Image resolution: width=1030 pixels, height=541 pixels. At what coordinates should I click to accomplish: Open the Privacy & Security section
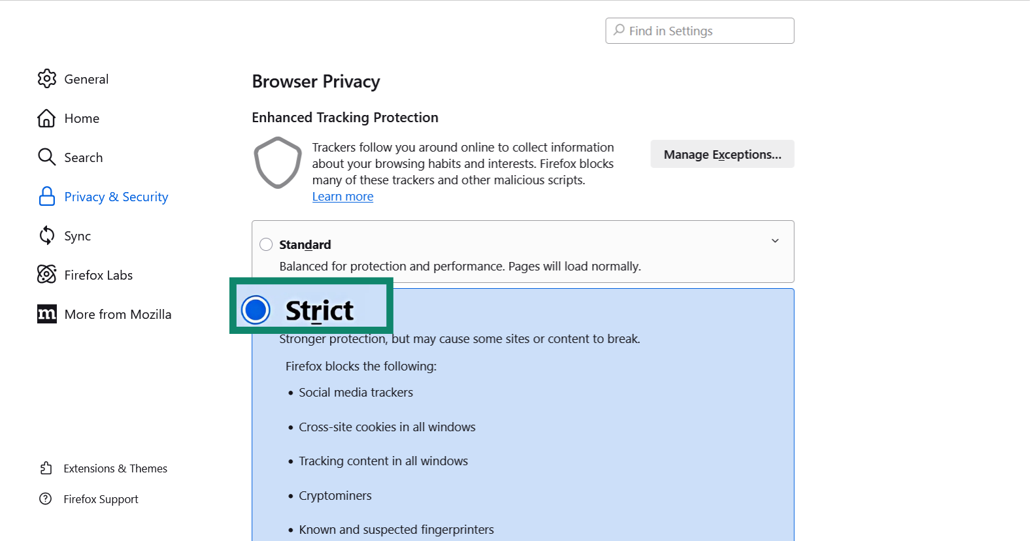(115, 197)
